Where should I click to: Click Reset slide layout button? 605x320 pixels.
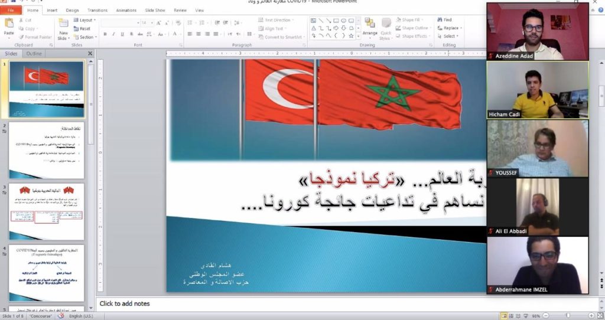82,28
